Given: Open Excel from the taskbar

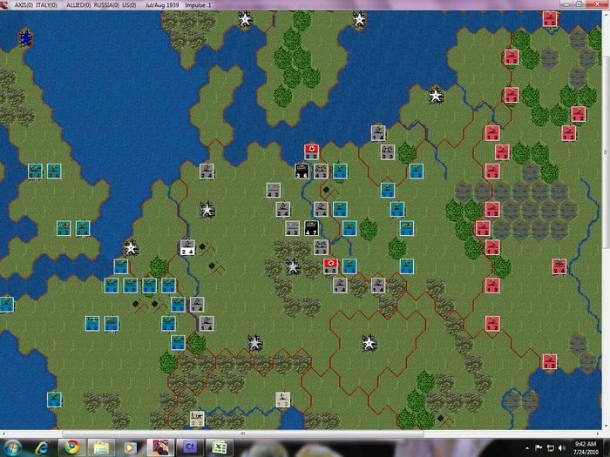Looking at the screenshot, I should tap(220, 447).
